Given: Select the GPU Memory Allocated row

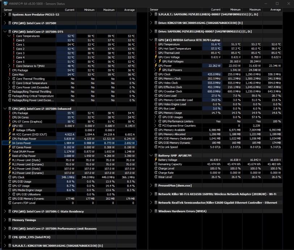Looking at the screenshot, I should [215, 134].
